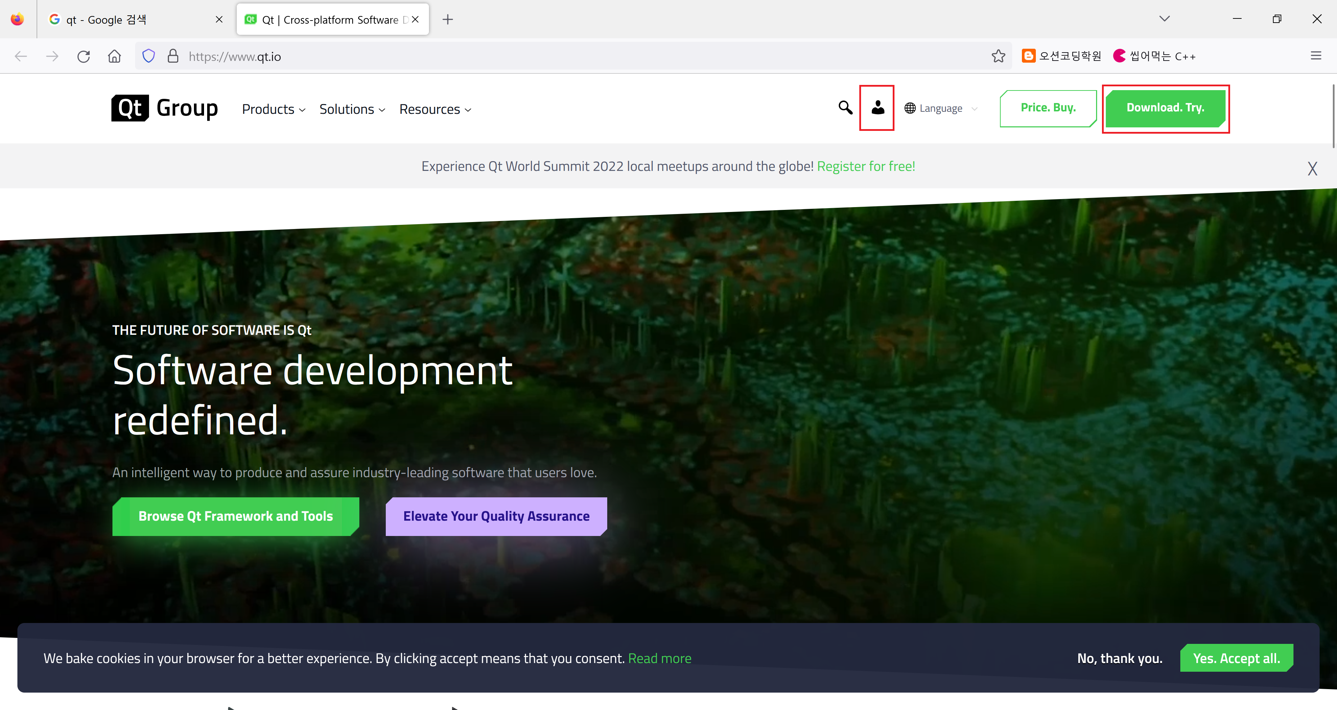1337x710 pixels.
Task: Select the Qt Cross-platform Software tab
Action: click(333, 20)
